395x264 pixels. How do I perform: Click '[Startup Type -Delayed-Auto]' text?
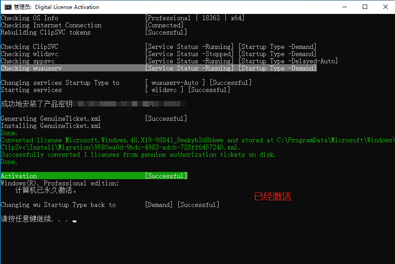click(288, 61)
